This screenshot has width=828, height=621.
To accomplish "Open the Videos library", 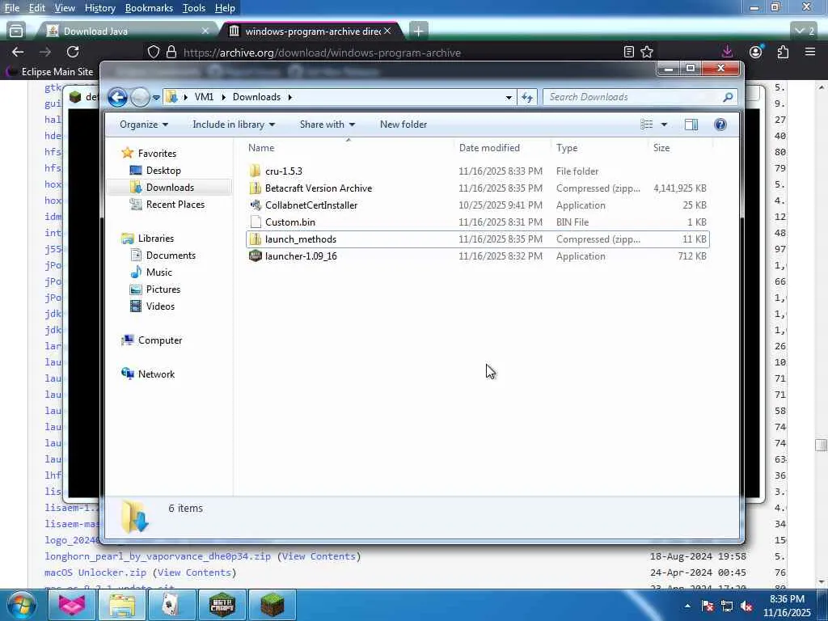I will [160, 306].
